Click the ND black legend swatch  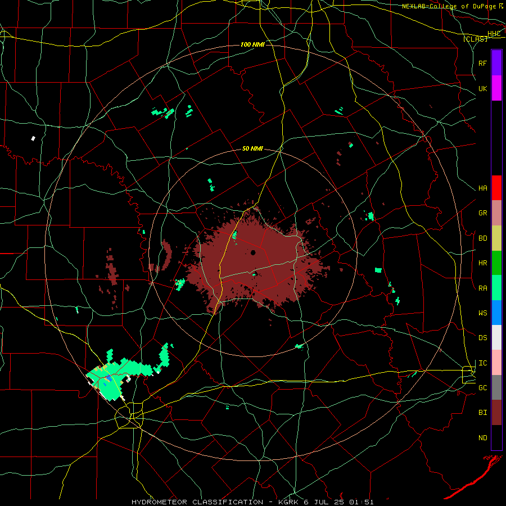496,437
